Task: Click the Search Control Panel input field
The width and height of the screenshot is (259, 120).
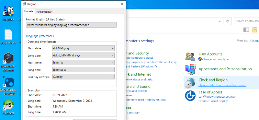Action: [x=247, y=21]
